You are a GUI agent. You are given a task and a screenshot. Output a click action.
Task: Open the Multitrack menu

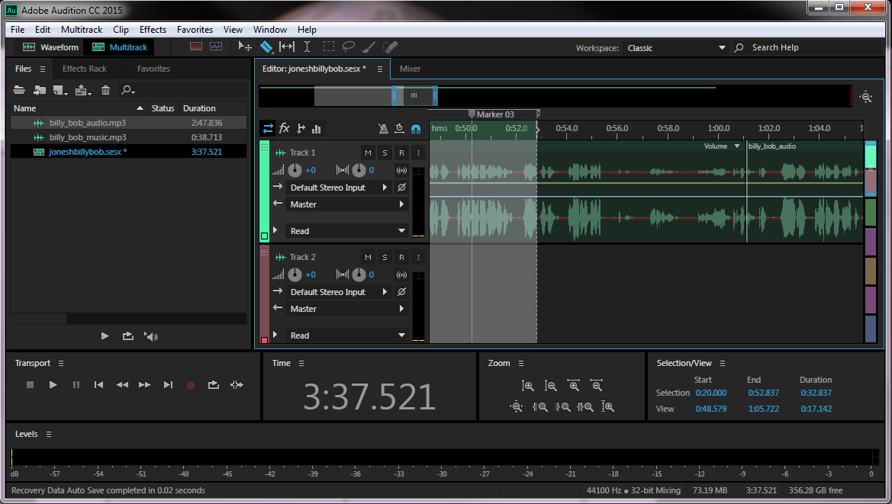pos(82,30)
